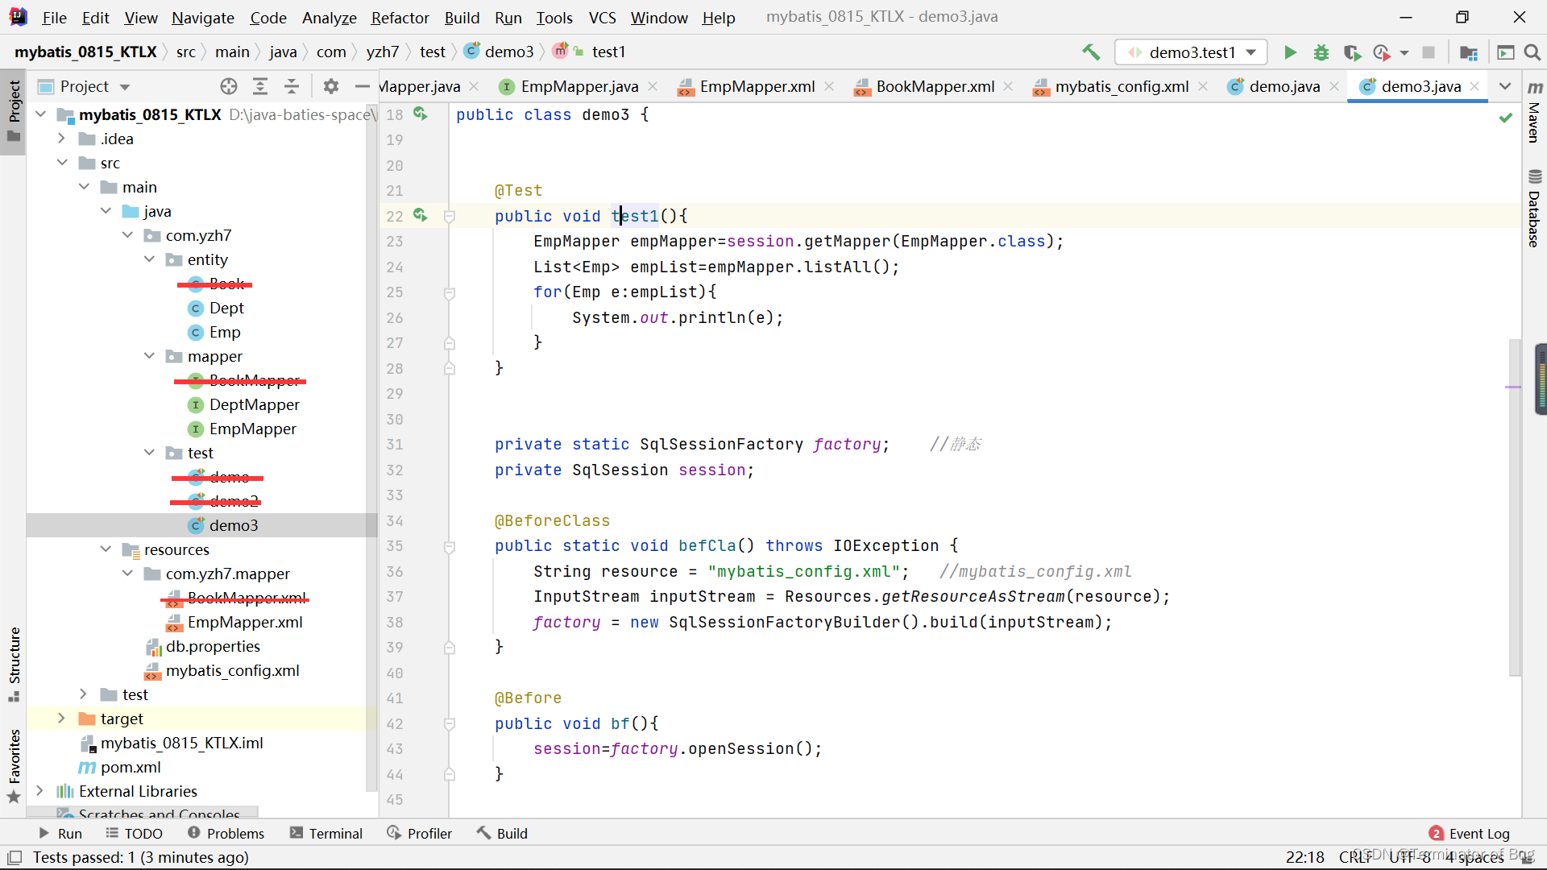Viewport: 1547px width, 870px height.
Task: Expand the .idea folder
Action: [x=62, y=139]
